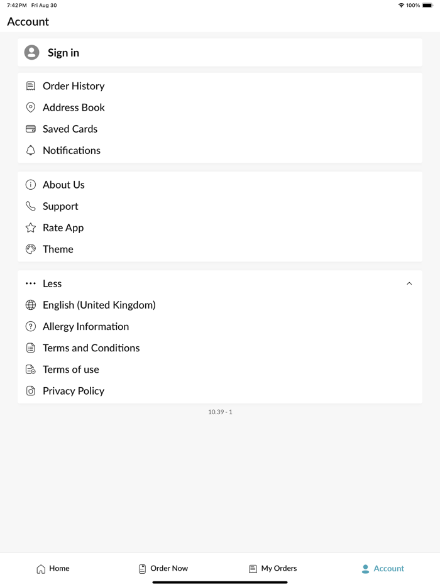This screenshot has height=587, width=440.
Task: Tap the profile avatar icon
Action: tap(31, 53)
